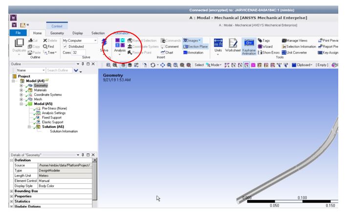Open Manage Views
Viewport: 350px width, 218px height.
tap(295, 41)
